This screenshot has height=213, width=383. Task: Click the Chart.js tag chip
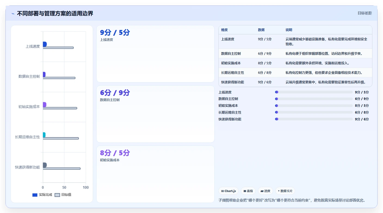point(228,191)
